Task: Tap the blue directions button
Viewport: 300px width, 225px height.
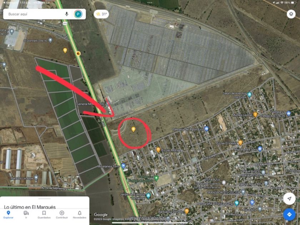Action: (x=289, y=215)
